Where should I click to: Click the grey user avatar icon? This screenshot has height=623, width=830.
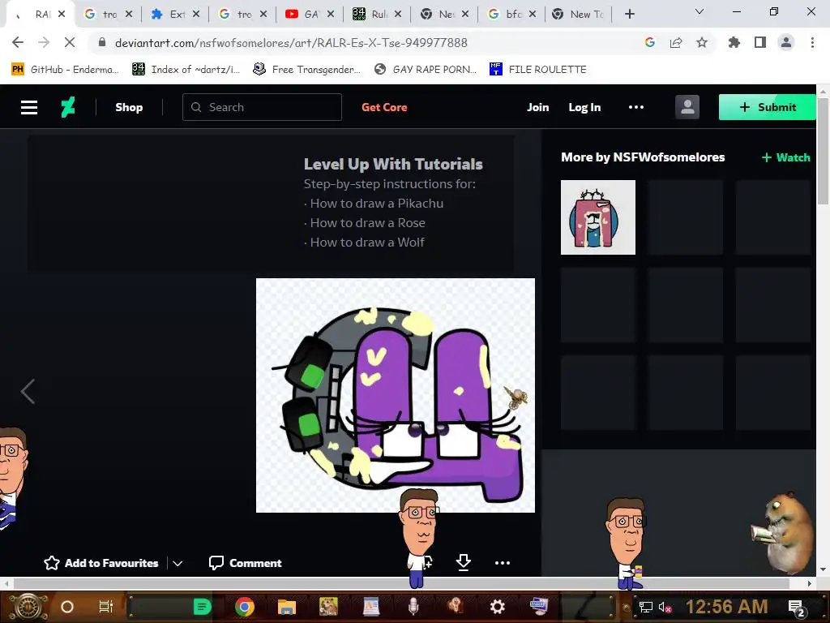click(687, 107)
